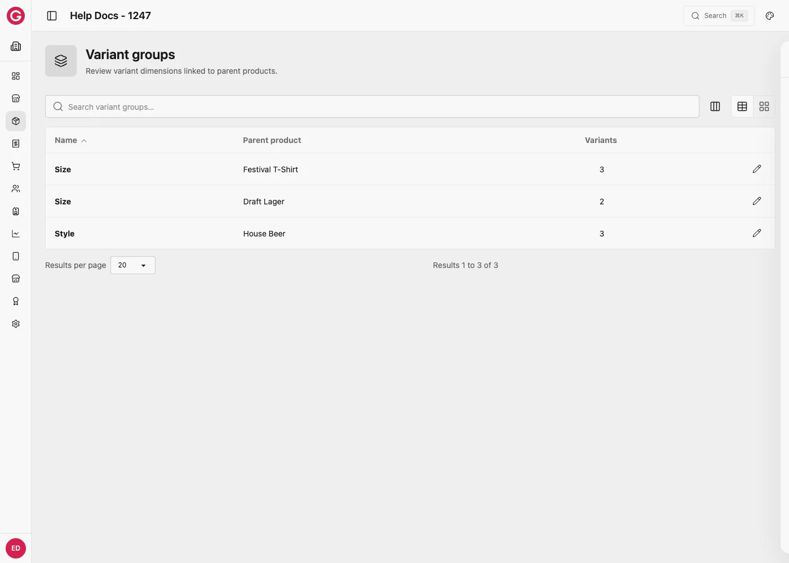The width and height of the screenshot is (789, 563).
Task: Select the products box icon in sidebar
Action: [16, 121]
